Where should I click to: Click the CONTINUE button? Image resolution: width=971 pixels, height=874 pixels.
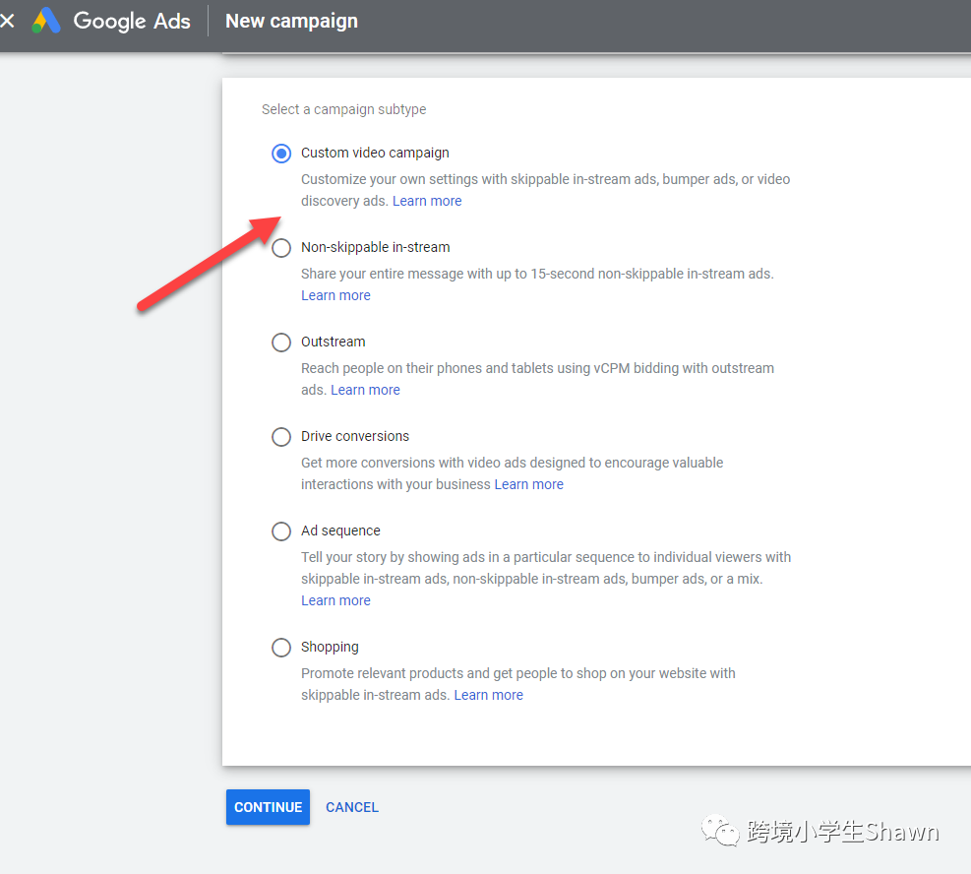click(269, 807)
